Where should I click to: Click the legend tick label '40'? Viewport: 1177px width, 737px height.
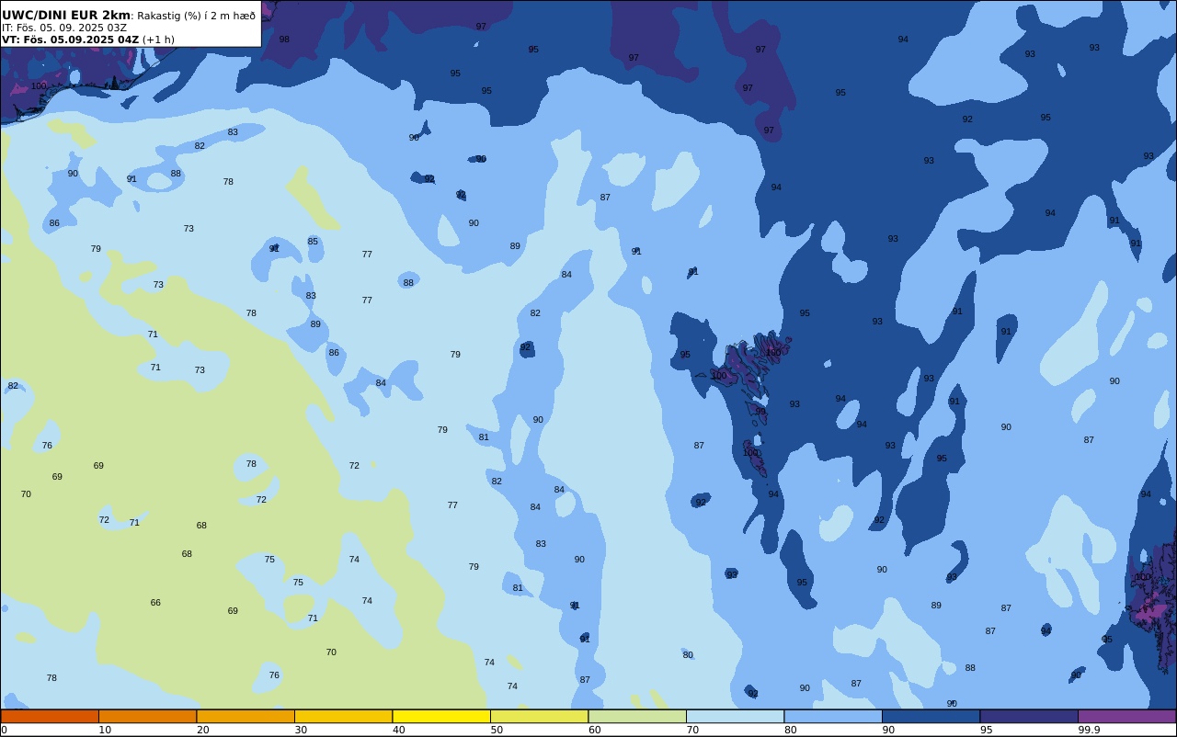398,730
